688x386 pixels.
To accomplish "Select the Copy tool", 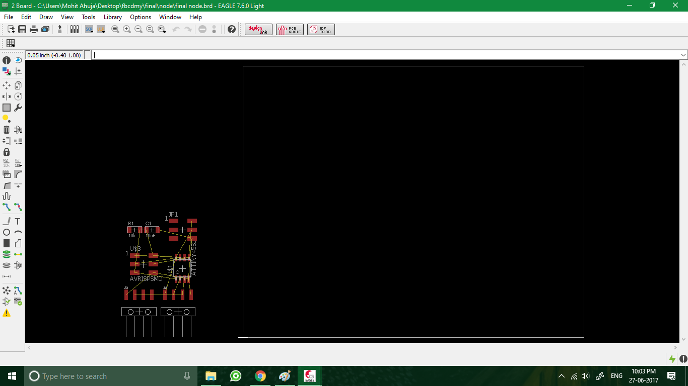I will 18,85.
